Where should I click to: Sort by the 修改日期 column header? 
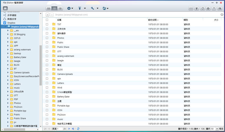[152, 20]
